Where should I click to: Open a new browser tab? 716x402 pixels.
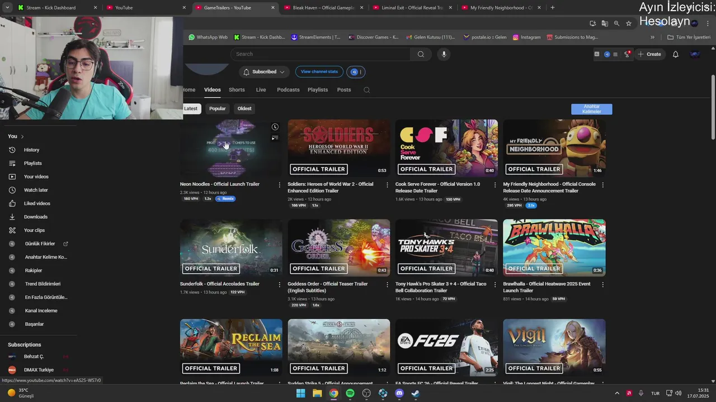point(553,8)
